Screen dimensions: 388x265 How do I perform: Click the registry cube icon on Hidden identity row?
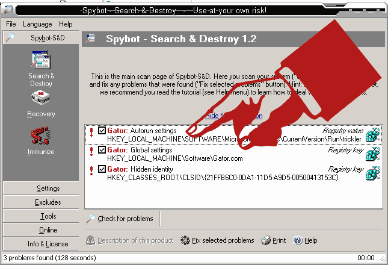(372, 173)
